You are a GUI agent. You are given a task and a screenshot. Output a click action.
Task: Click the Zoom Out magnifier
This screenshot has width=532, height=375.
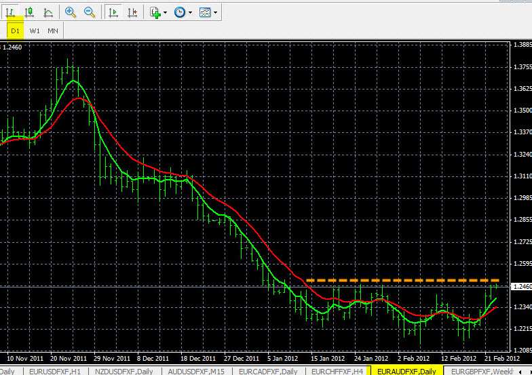[x=90, y=12]
